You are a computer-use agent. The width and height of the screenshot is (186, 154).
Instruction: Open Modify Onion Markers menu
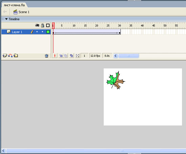(77, 56)
